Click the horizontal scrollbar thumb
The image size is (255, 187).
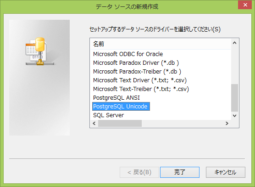coord(120,123)
